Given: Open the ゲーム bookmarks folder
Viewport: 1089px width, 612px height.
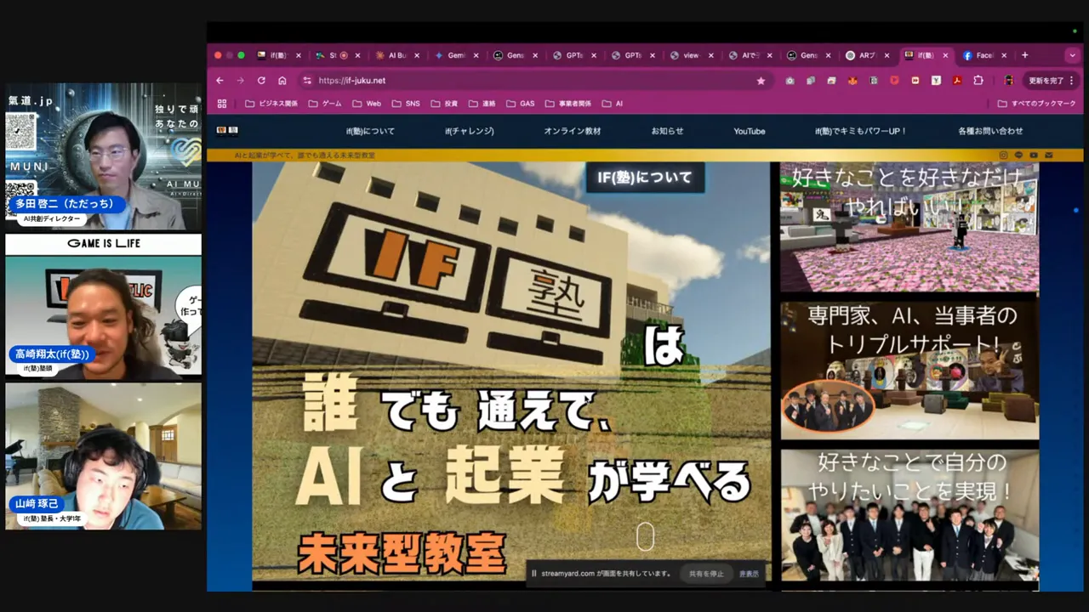Looking at the screenshot, I should [x=326, y=103].
